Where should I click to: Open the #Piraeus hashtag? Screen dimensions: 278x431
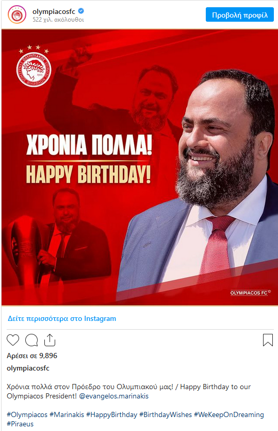[20, 424]
